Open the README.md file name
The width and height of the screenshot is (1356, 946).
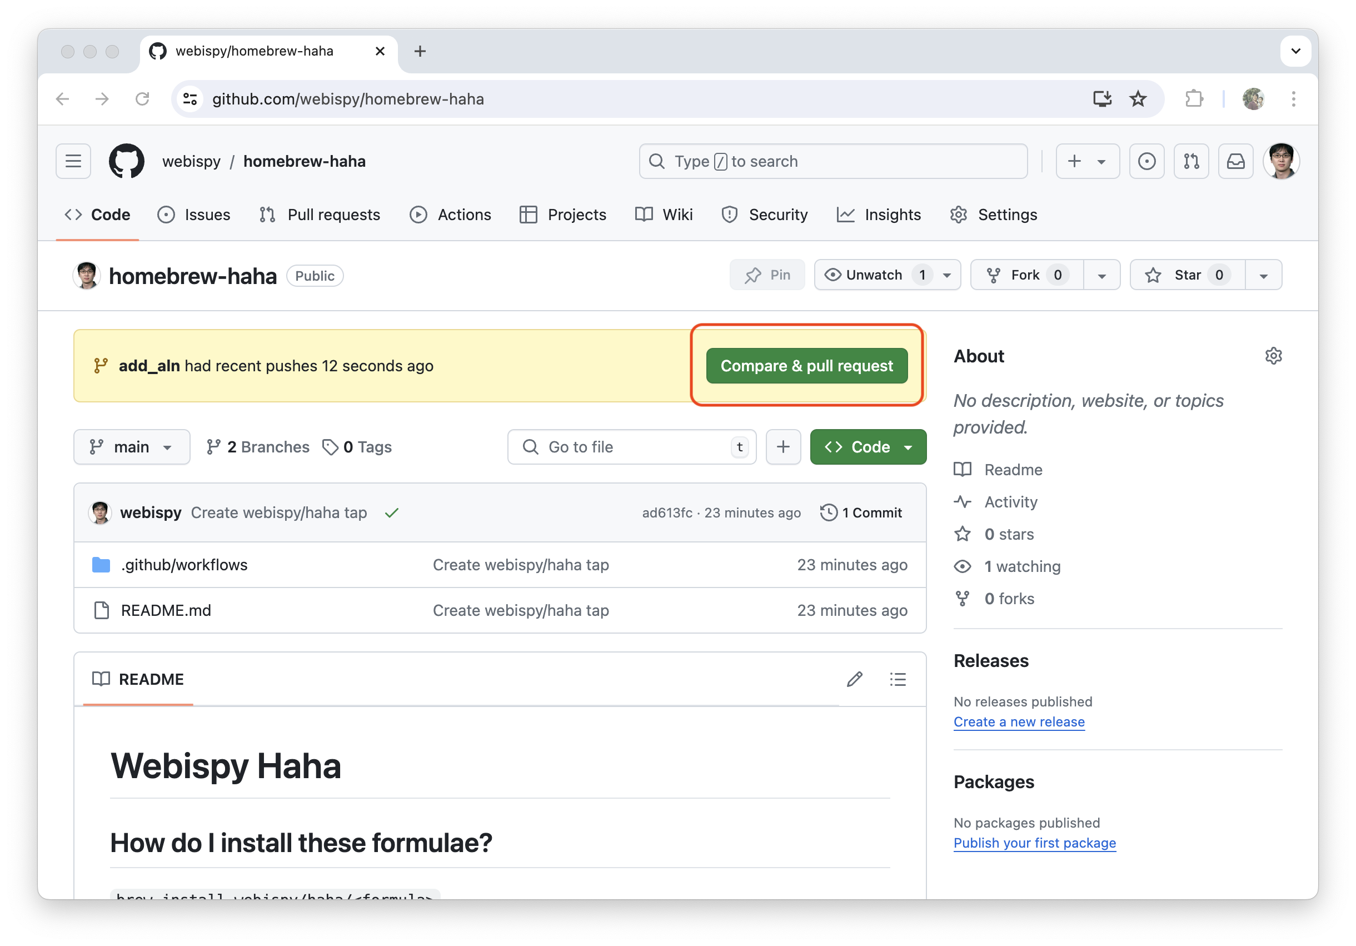click(166, 610)
